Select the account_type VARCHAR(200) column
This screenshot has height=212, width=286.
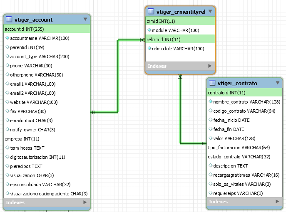point(47,57)
